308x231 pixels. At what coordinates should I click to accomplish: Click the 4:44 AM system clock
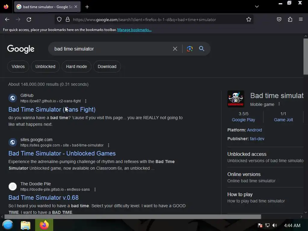(x=292, y=226)
